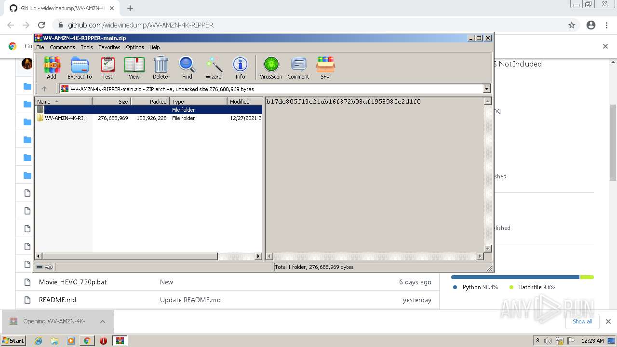The height and width of the screenshot is (347, 617).
Task: Bookmark this page with star icon
Action: pyautogui.click(x=572, y=25)
